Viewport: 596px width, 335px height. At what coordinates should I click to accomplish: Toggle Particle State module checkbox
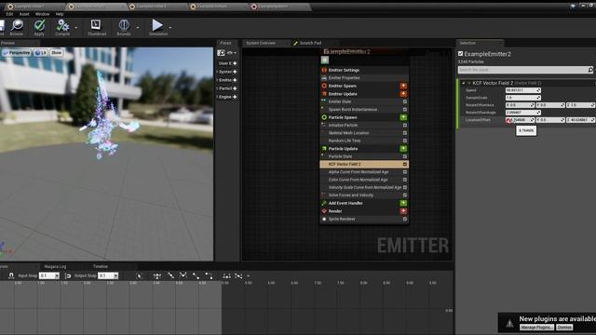pyautogui.click(x=405, y=156)
